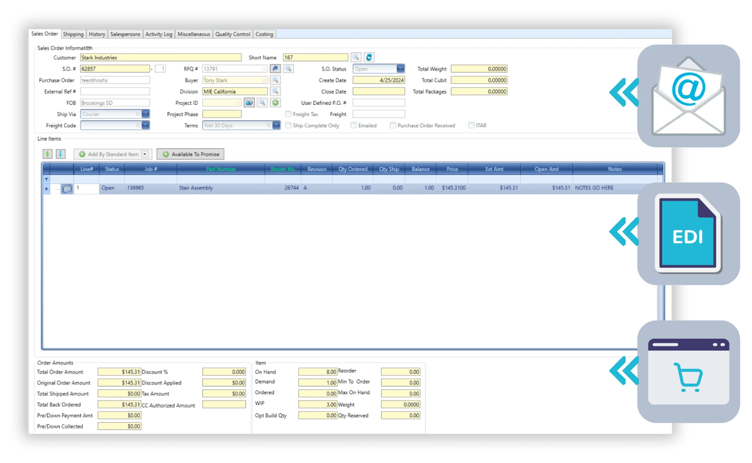Select the NOTES GO HERE cell
Viewport: 752px width, 463px height.
point(615,188)
